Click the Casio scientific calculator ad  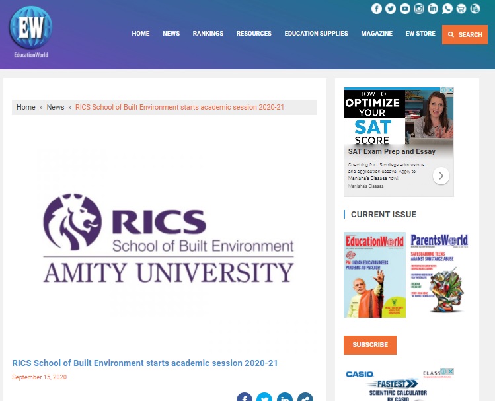pyautogui.click(x=399, y=385)
